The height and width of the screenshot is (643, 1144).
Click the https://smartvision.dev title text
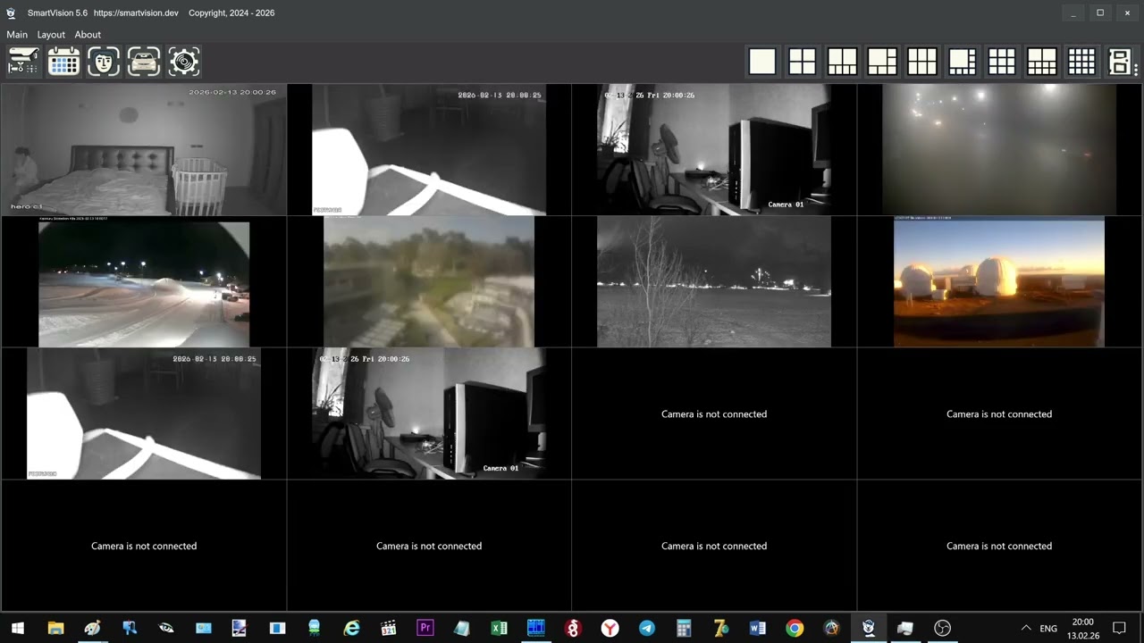coord(136,13)
